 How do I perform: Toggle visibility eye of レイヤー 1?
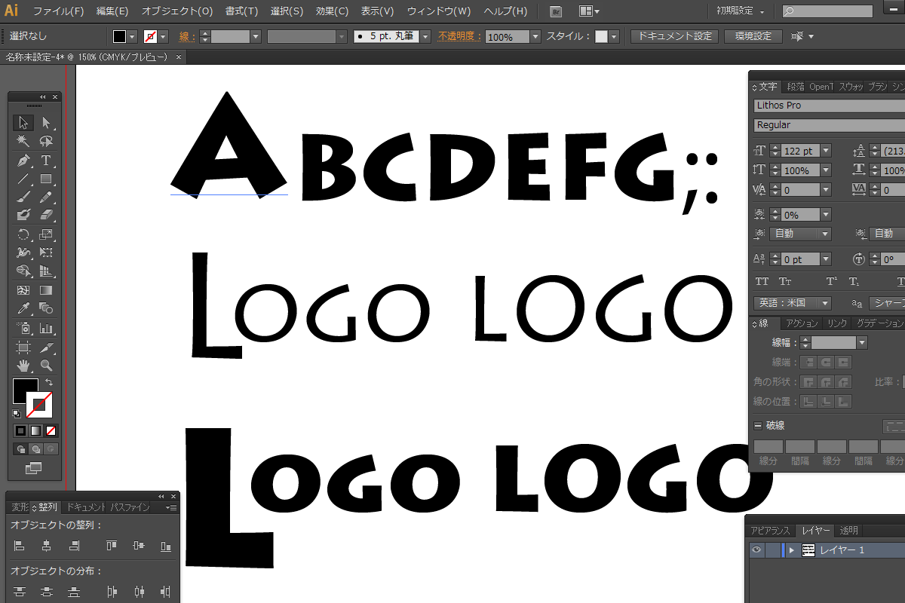[756, 550]
